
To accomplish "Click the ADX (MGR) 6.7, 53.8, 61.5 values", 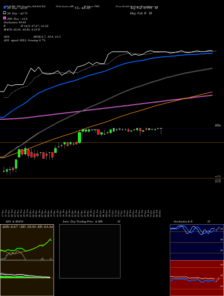I will pos(47,37).
